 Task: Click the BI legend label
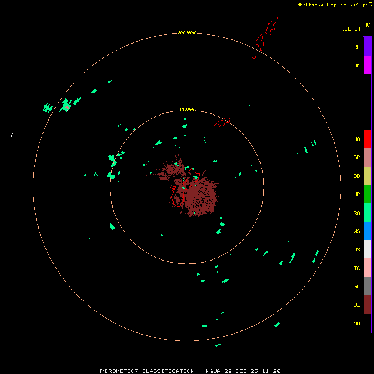pos(357,305)
